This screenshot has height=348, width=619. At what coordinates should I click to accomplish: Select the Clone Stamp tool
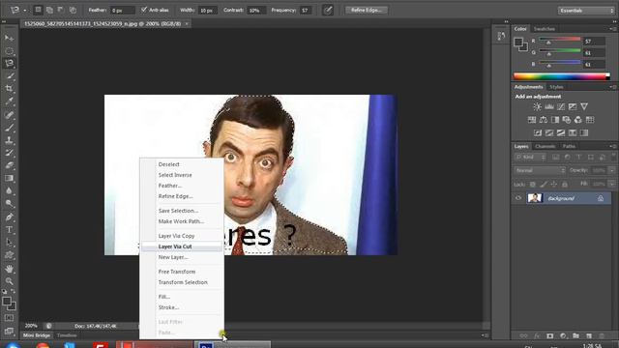[x=9, y=140]
